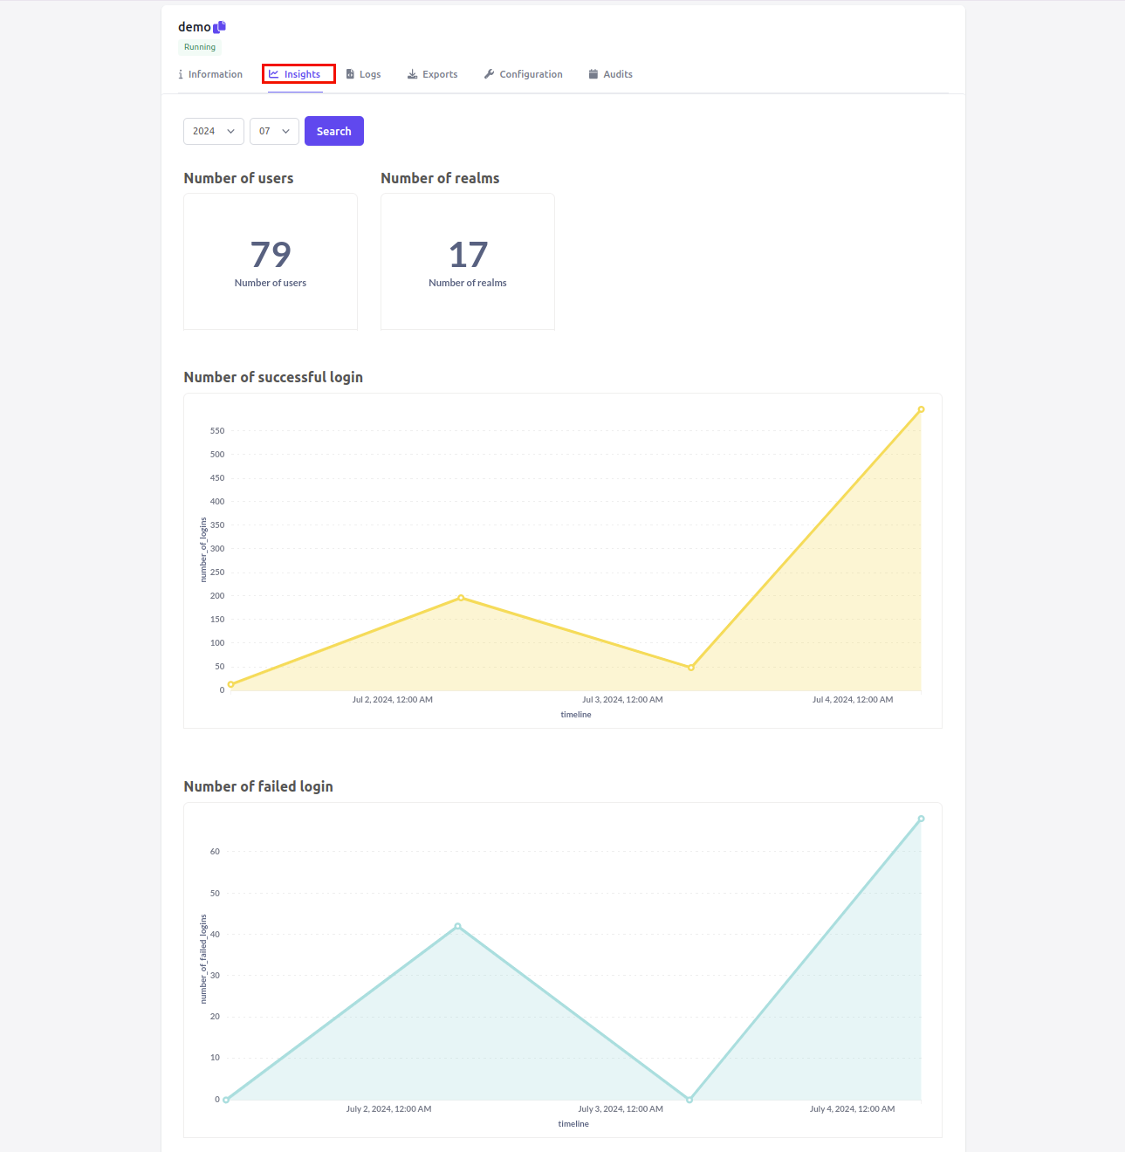This screenshot has width=1125, height=1152.
Task: Click the 'Jul 2, 2024, 12:00 AM' axis label
Action: (393, 700)
